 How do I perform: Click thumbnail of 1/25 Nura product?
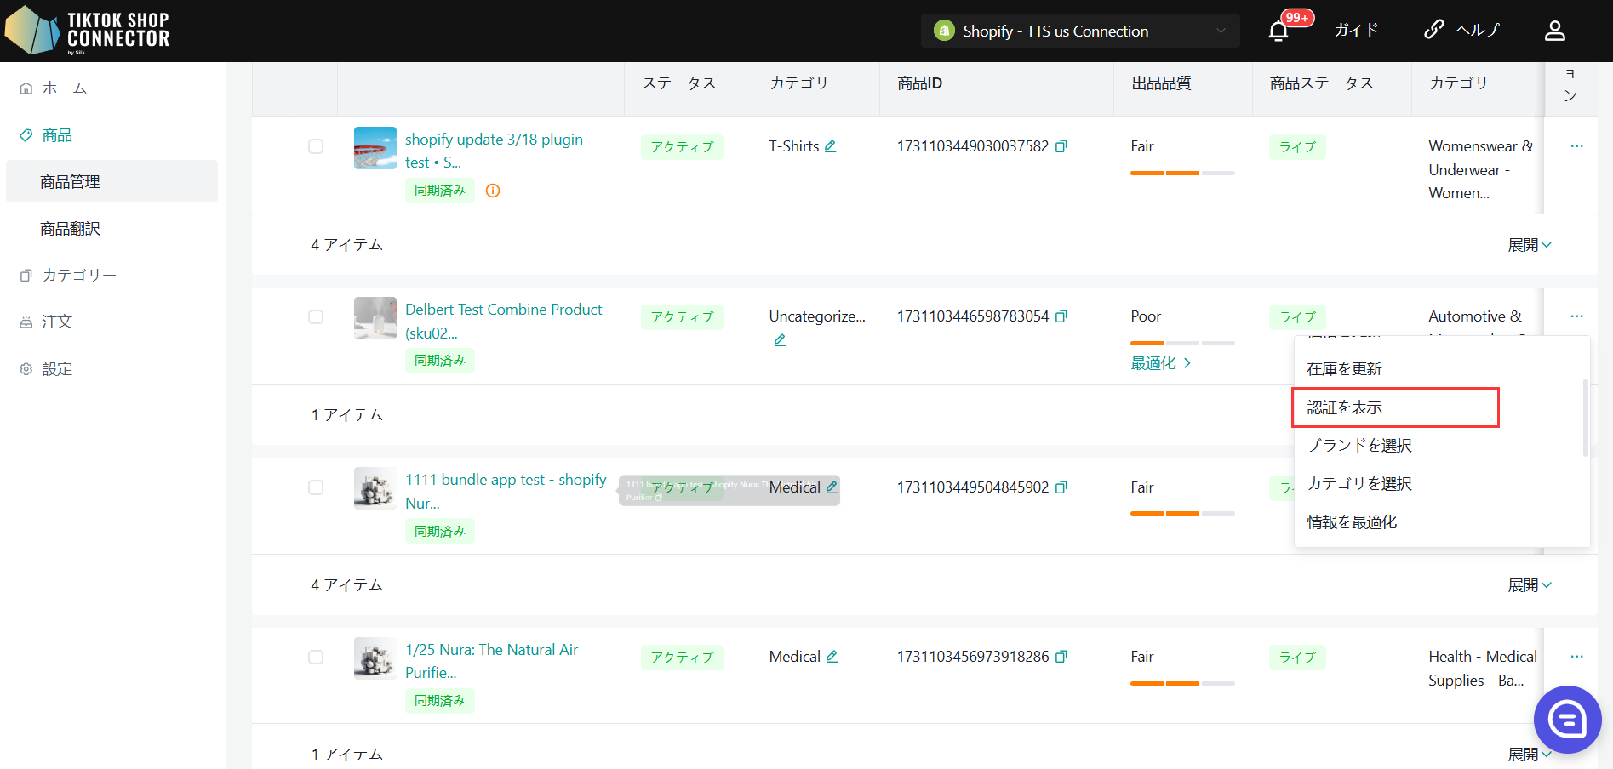click(x=375, y=658)
